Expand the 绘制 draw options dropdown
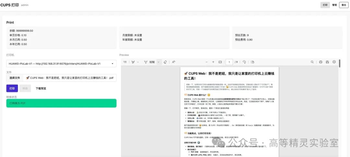 pyautogui.click(x=158, y=62)
